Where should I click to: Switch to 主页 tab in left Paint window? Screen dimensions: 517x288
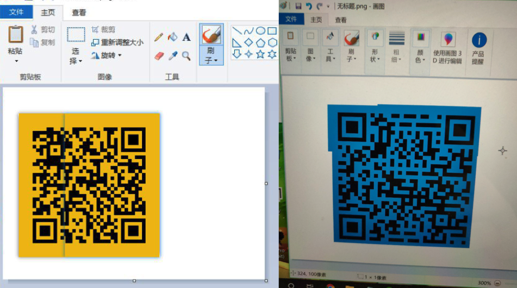(x=48, y=12)
